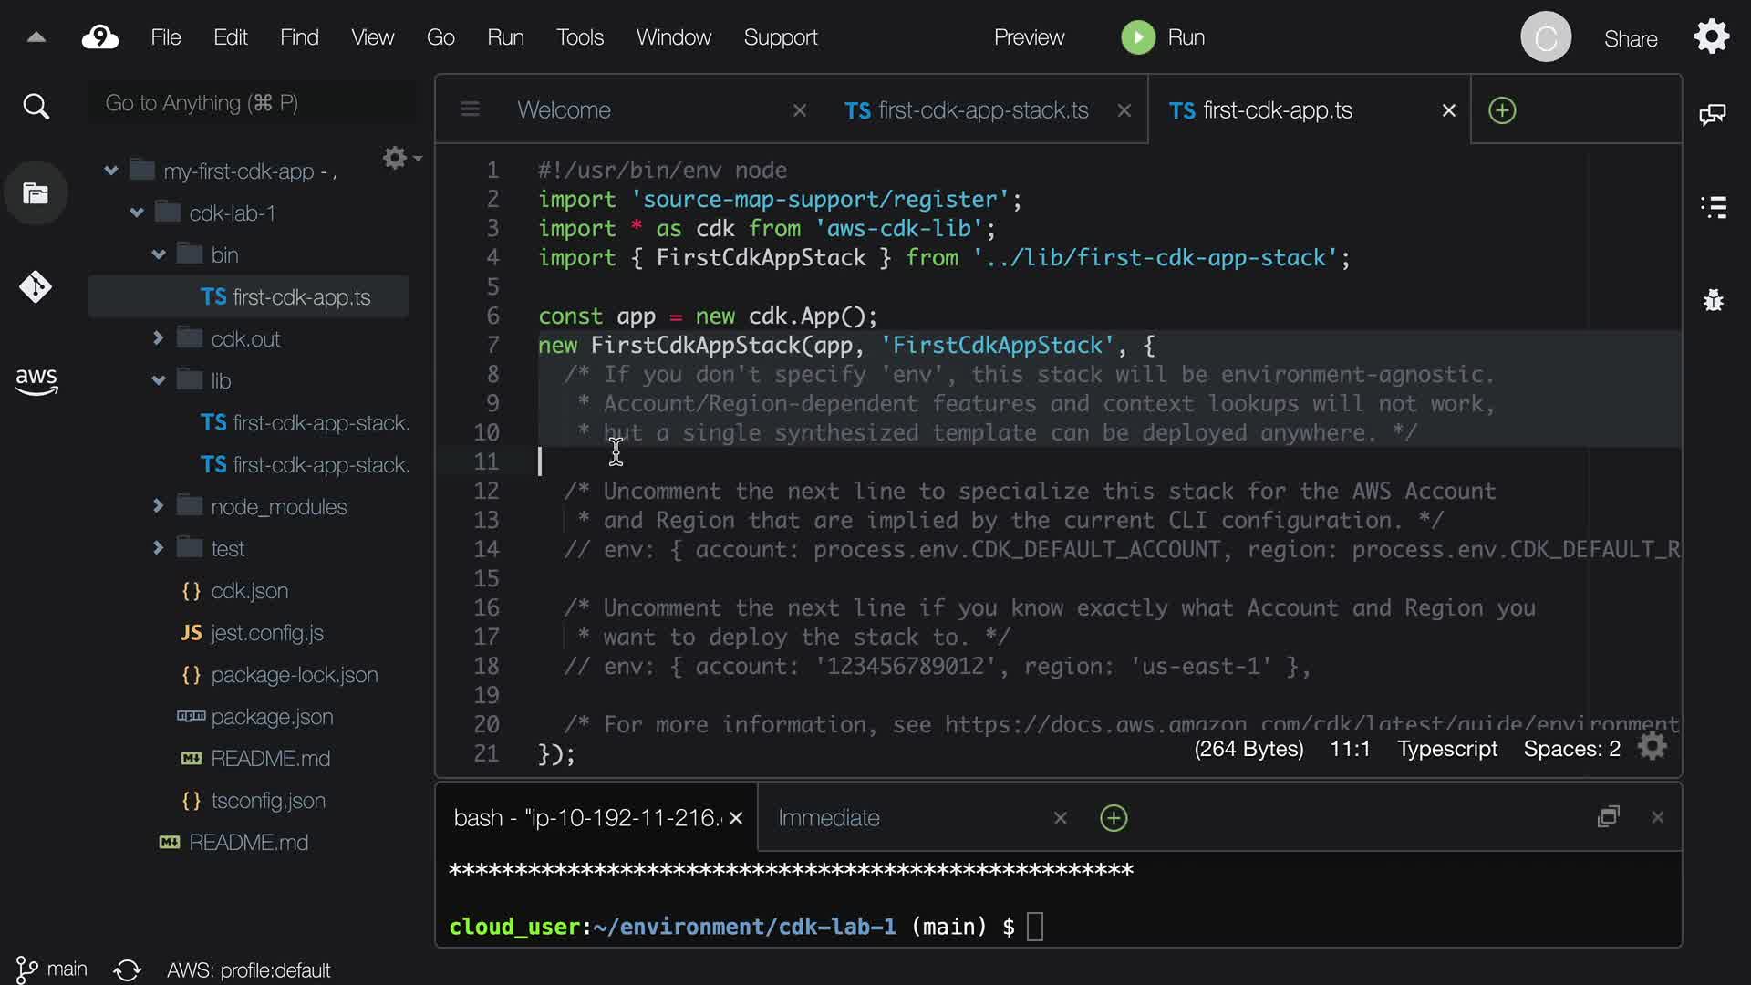This screenshot has width=1751, height=985.
Task: Hide the menu bar with the up arrow
Action: coord(36,37)
